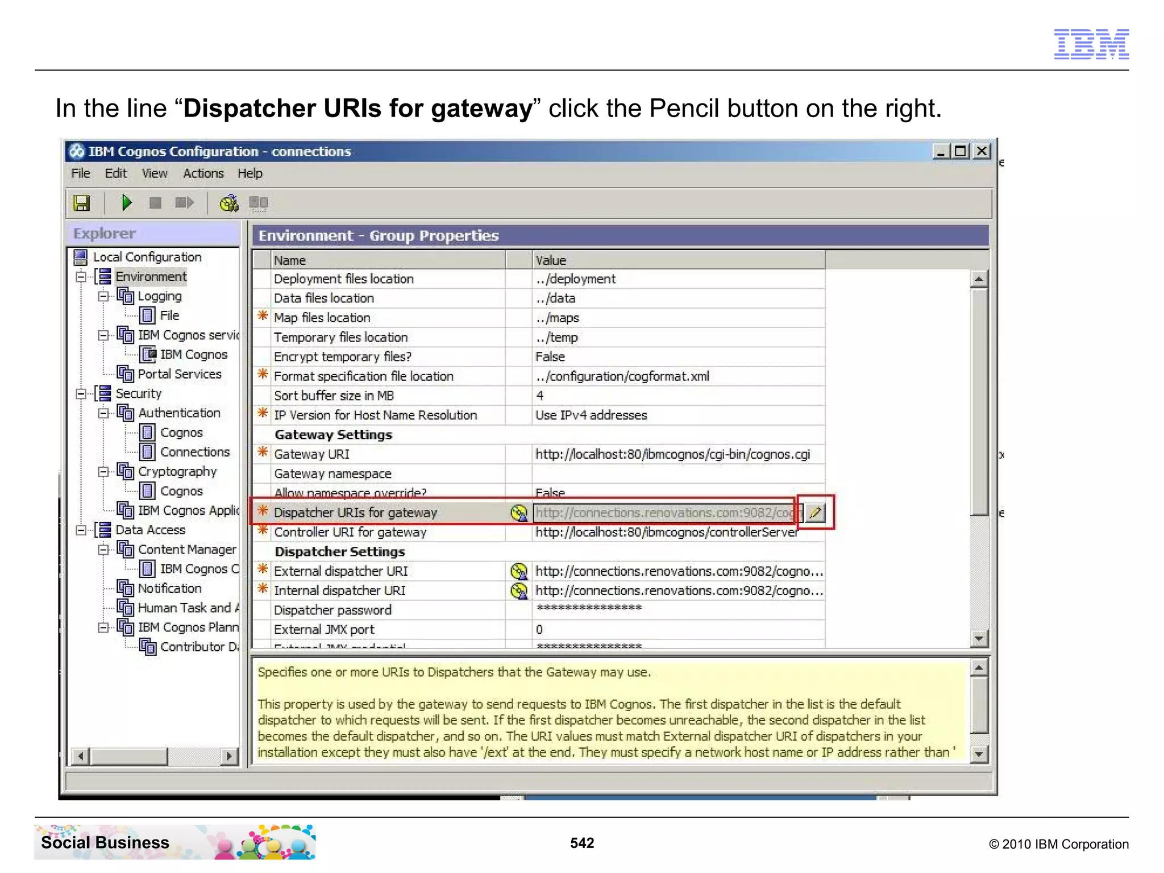Select File under Logging
The width and height of the screenshot is (1164, 873).
169,315
